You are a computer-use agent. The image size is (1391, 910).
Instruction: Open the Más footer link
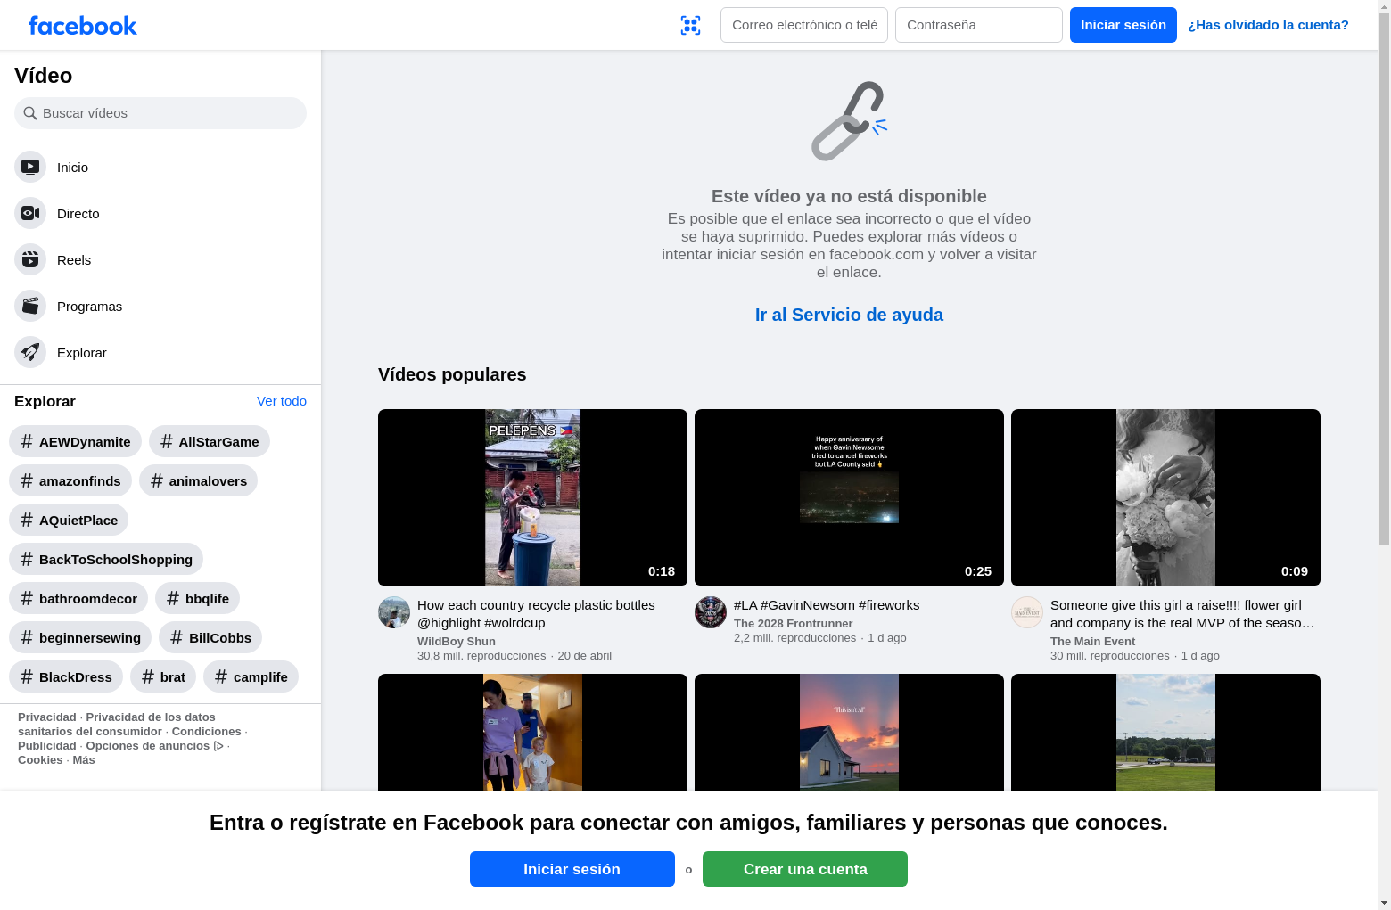84,760
